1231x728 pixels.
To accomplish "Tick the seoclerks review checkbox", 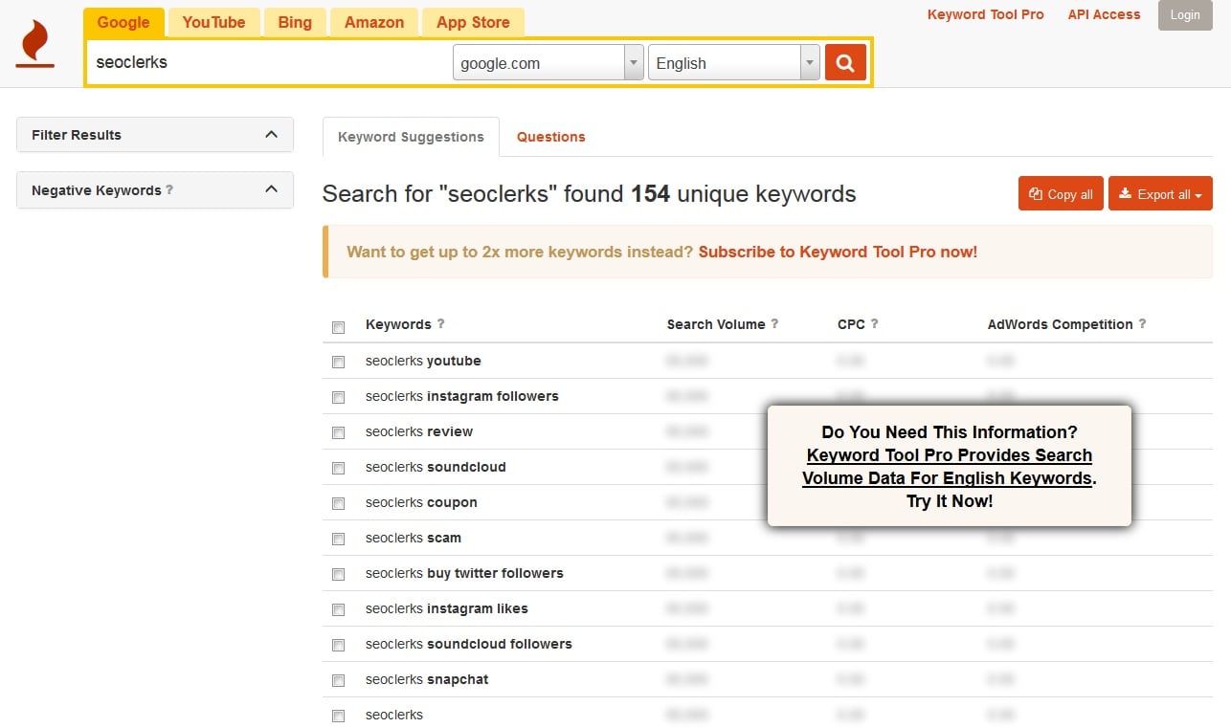I will coord(338,432).
